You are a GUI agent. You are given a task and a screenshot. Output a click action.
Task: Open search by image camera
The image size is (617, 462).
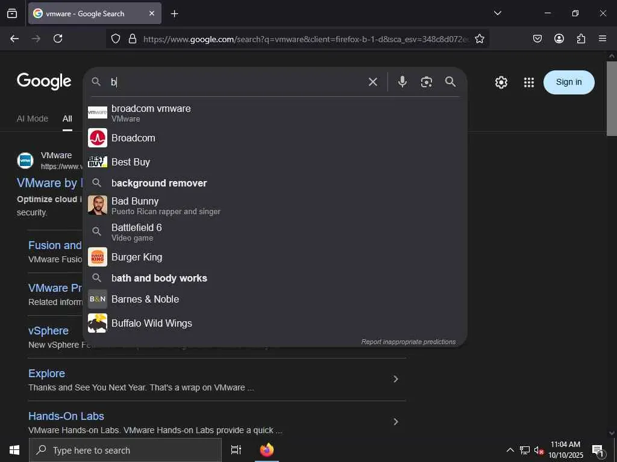pos(427,82)
